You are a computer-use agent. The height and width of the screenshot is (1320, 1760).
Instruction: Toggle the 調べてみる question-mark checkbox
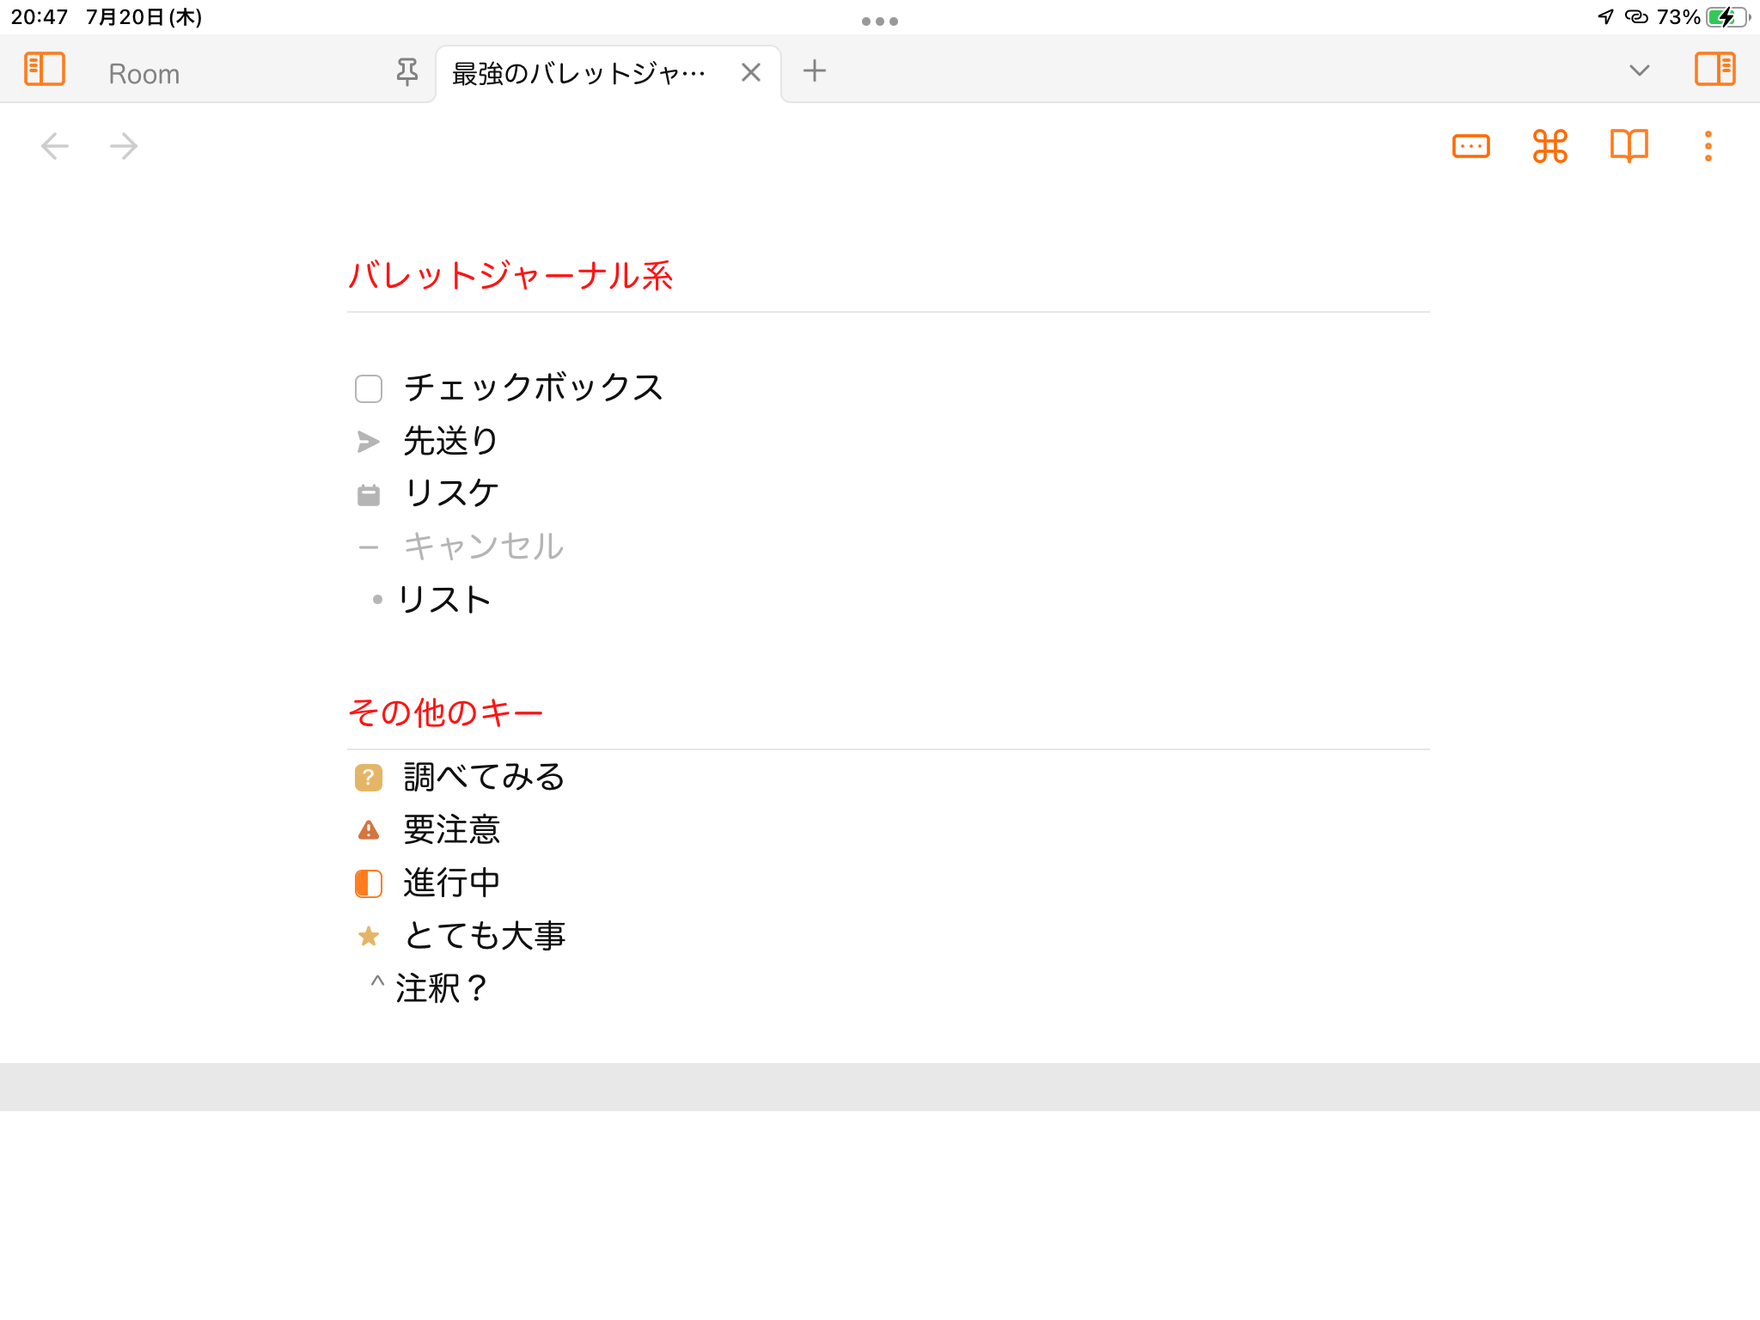pos(369,778)
